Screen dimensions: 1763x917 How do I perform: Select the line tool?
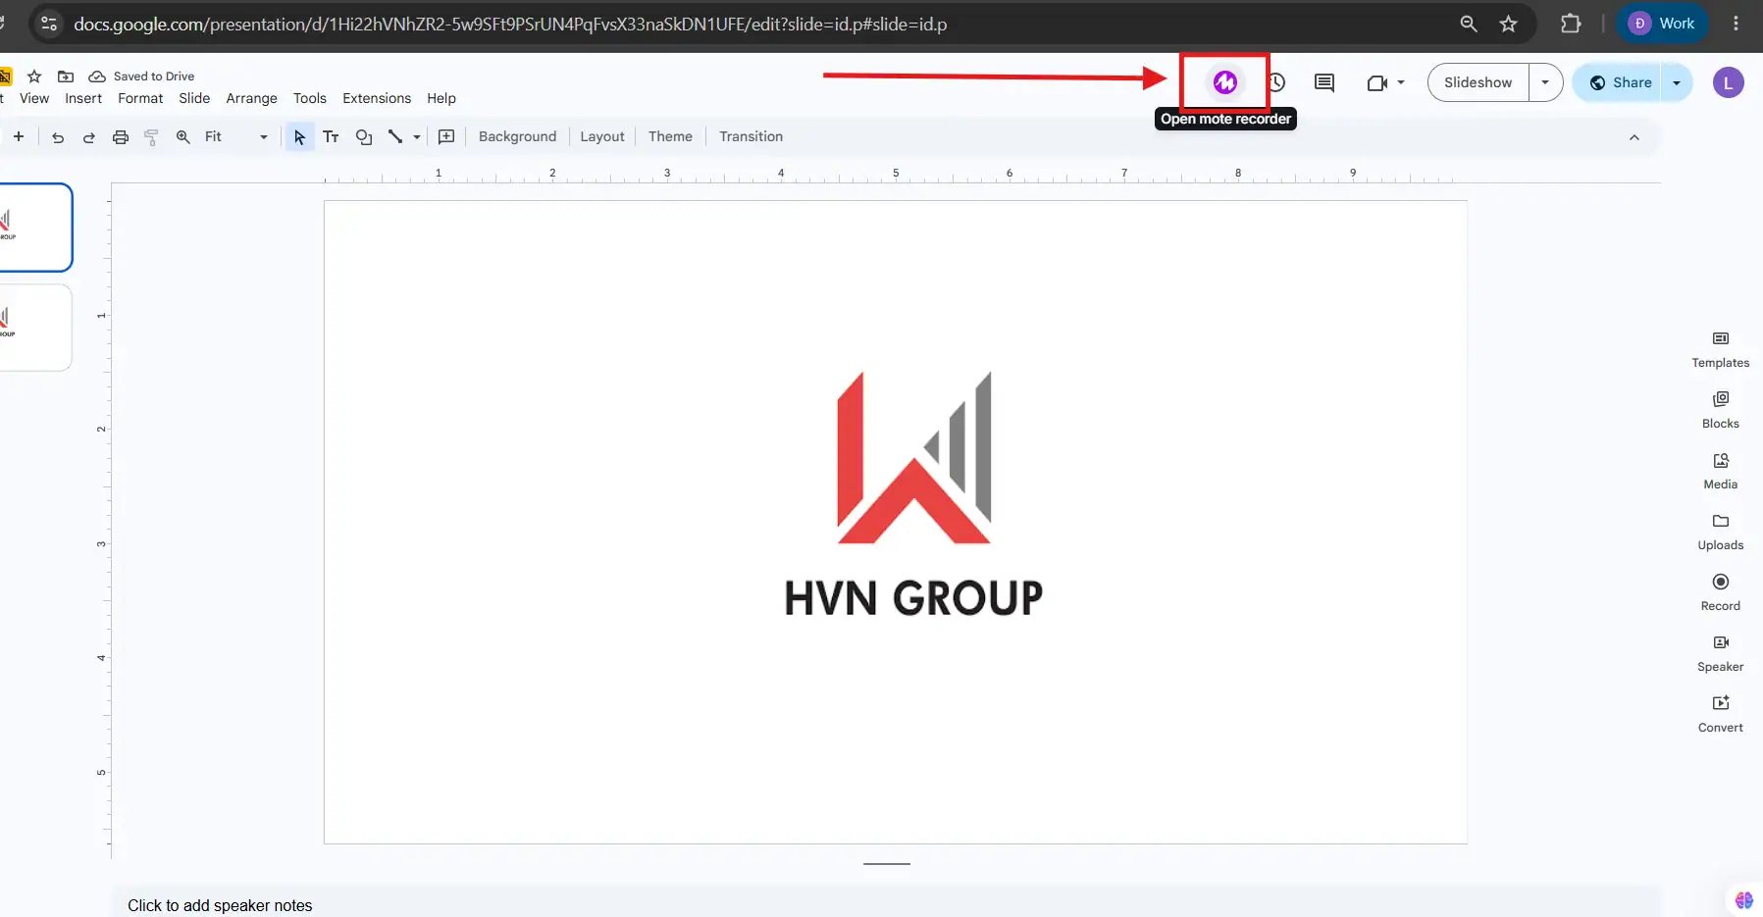click(x=395, y=137)
